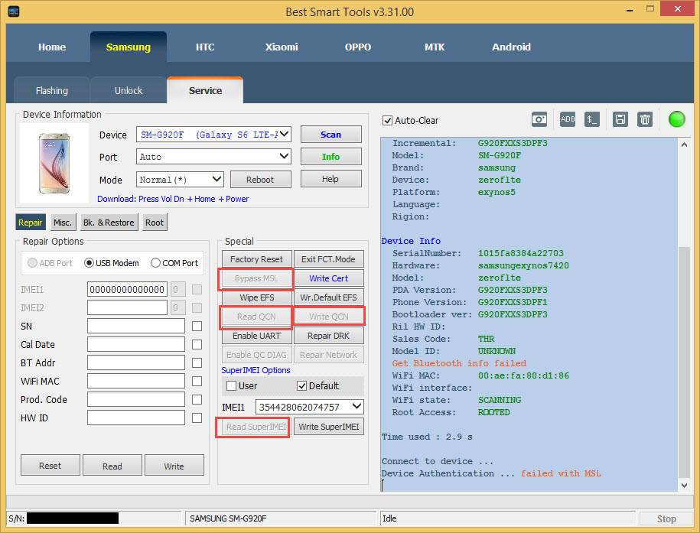This screenshot has height=533, width=700.
Task: Open the Device model dropdown
Action: click(213, 135)
